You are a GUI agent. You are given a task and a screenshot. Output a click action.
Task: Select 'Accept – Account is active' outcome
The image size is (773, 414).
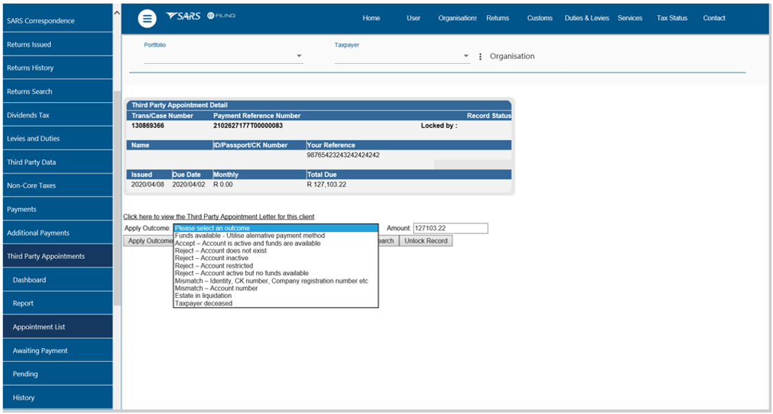coord(247,243)
